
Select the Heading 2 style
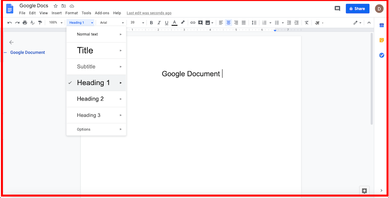96,99
